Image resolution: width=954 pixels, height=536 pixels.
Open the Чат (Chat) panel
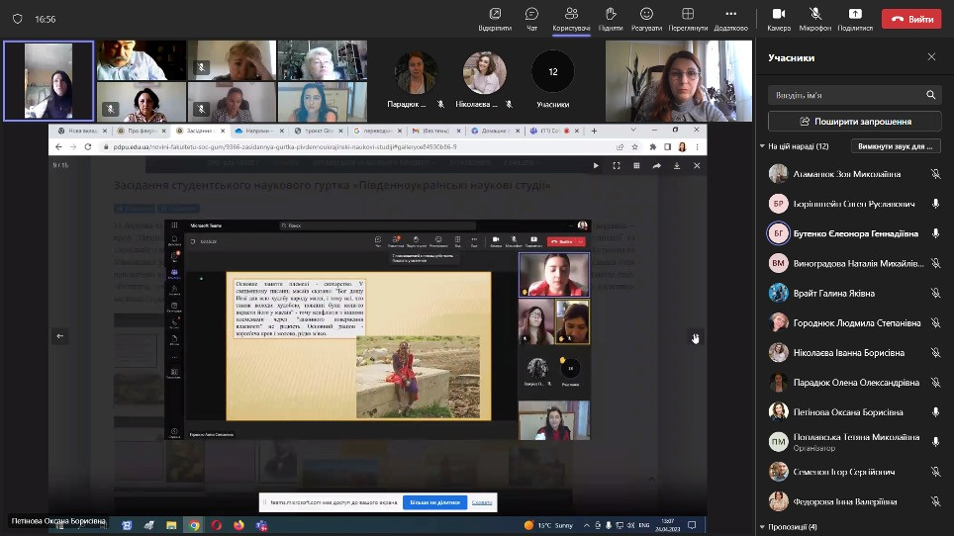tap(531, 17)
